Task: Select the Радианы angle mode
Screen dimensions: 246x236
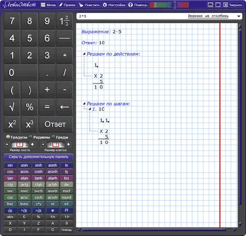Action: 31,137
